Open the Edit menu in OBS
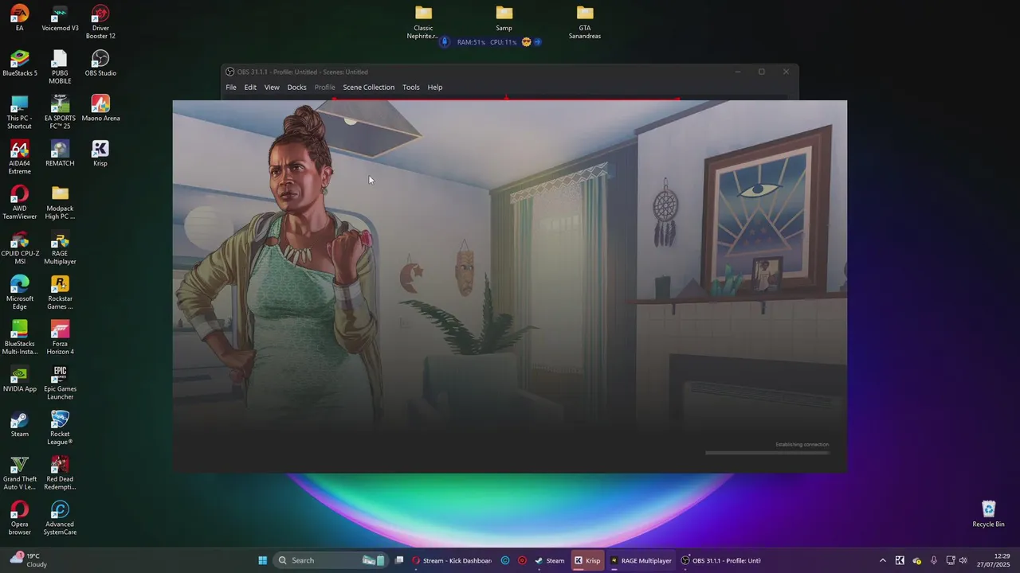The image size is (1020, 573). click(250, 88)
